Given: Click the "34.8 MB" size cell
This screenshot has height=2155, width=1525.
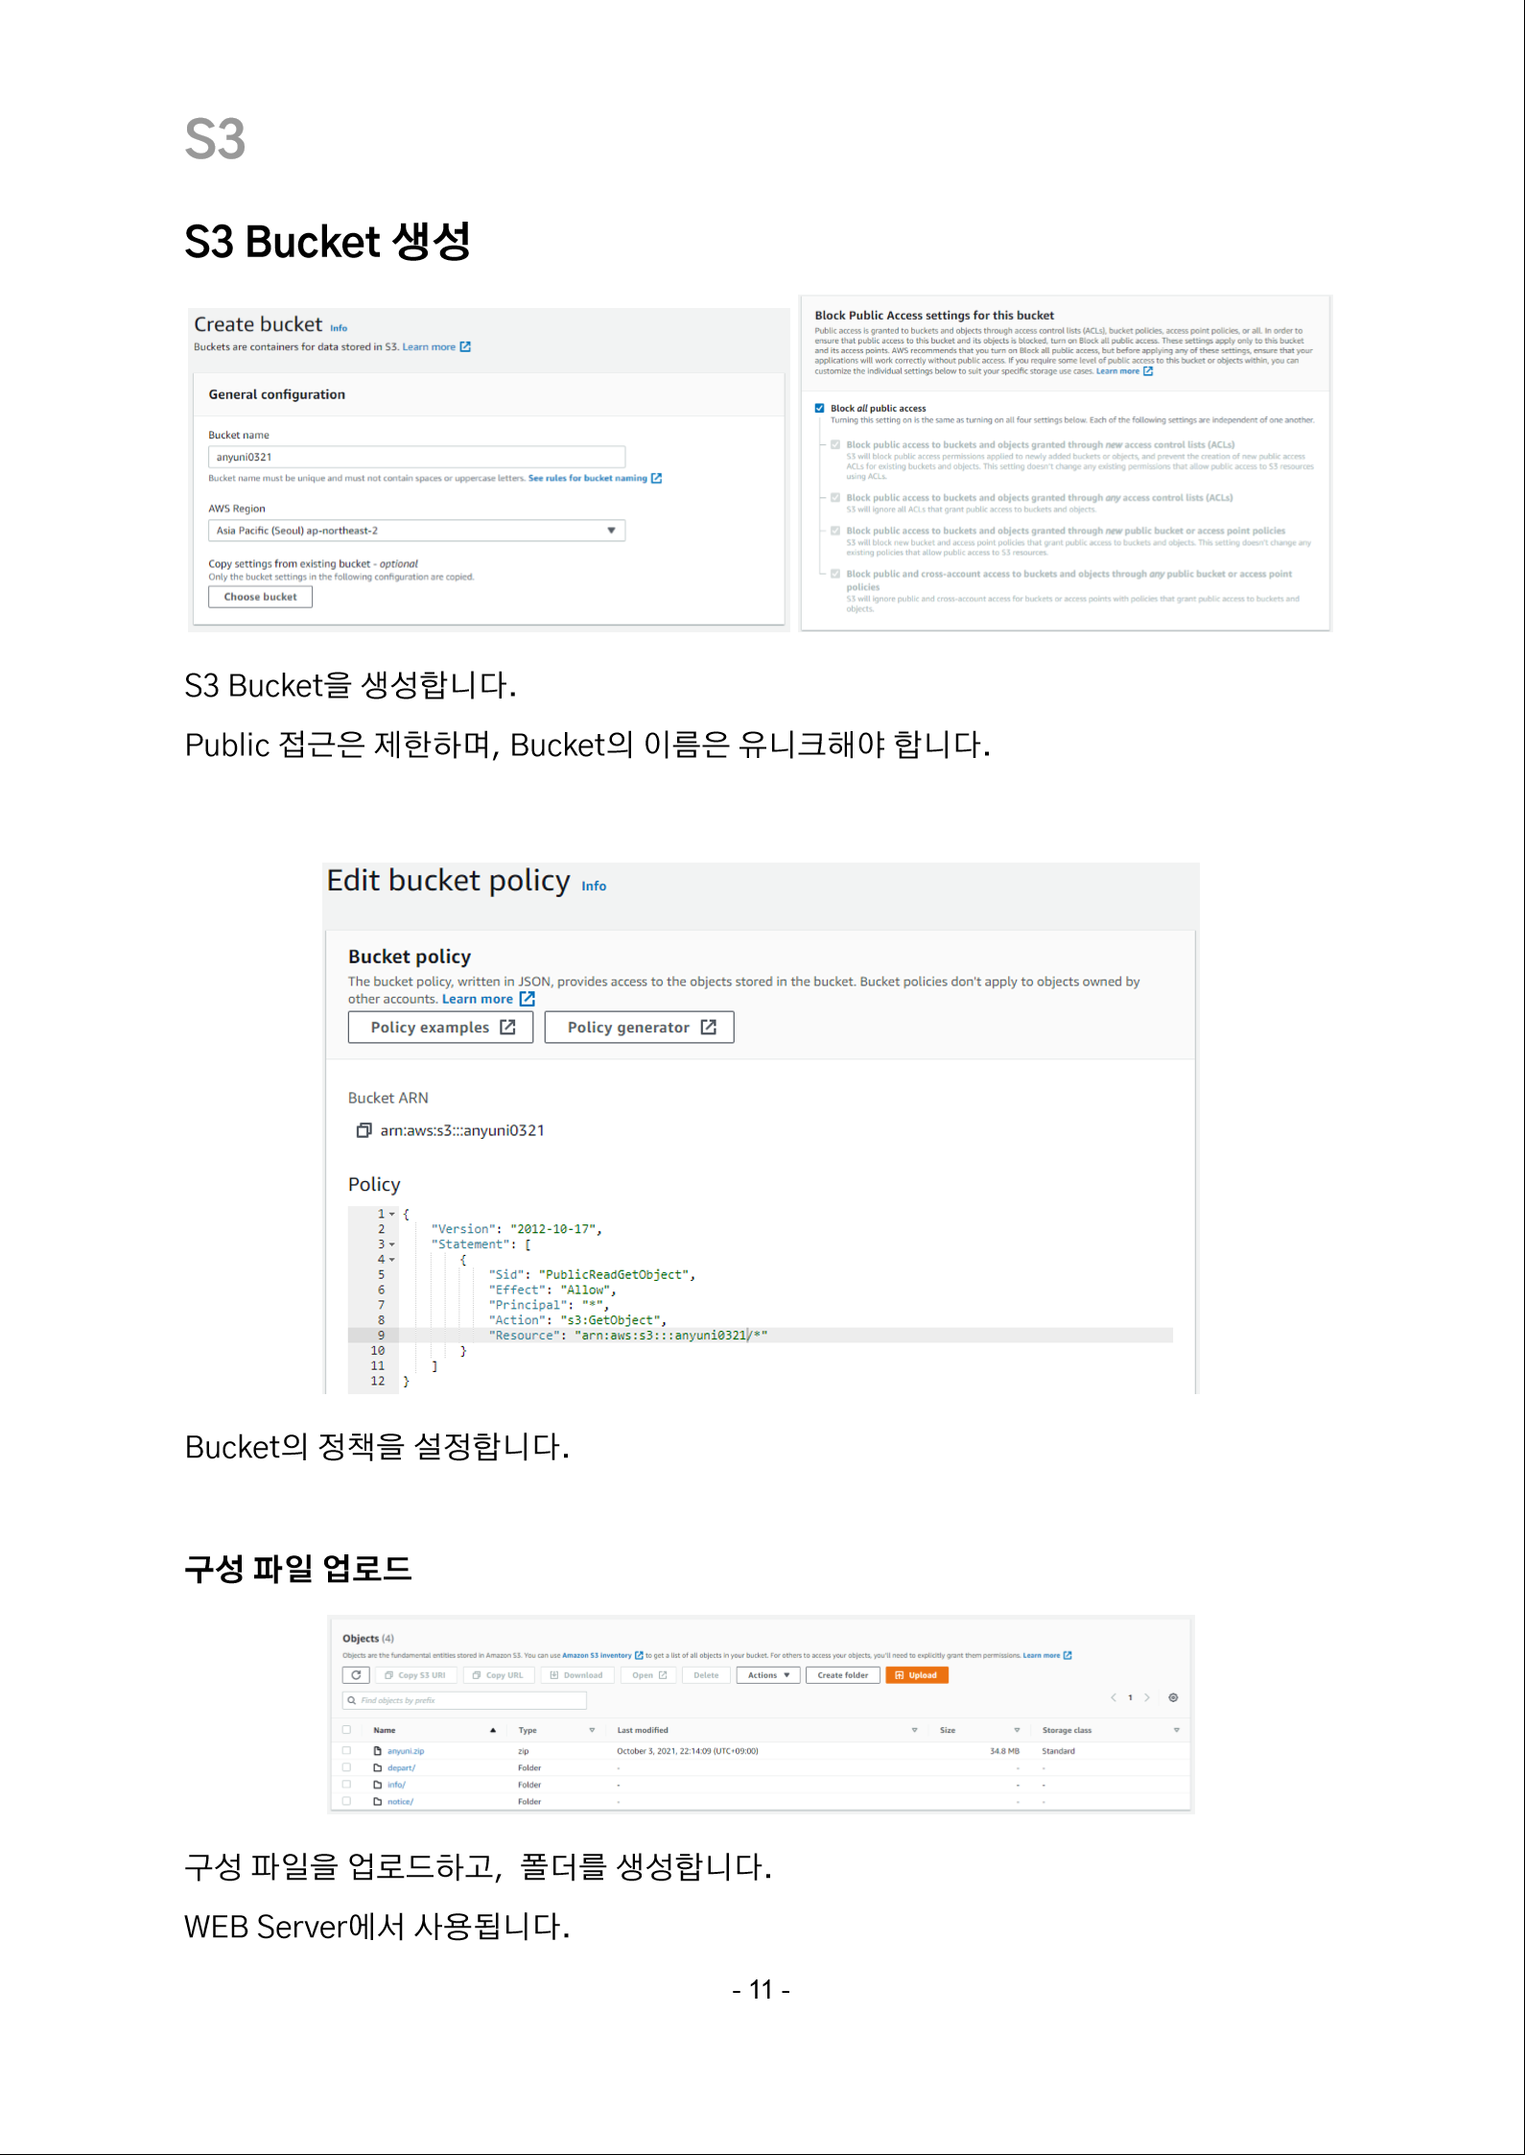Looking at the screenshot, I should coord(1004,1751).
